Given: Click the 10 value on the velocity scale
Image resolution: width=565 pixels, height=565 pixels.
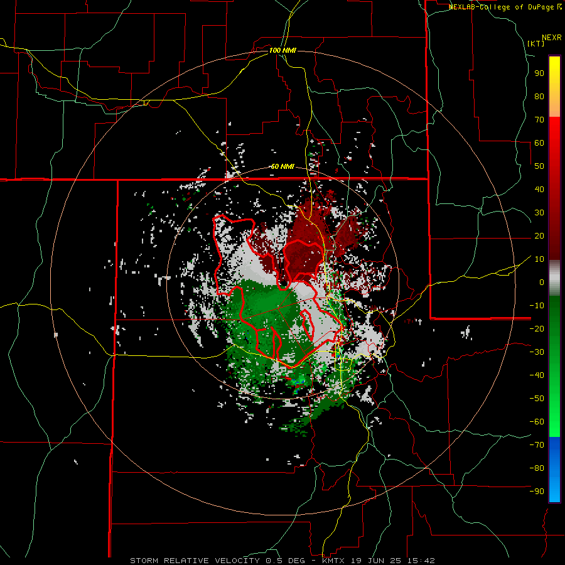Looking at the screenshot, I should click(539, 259).
